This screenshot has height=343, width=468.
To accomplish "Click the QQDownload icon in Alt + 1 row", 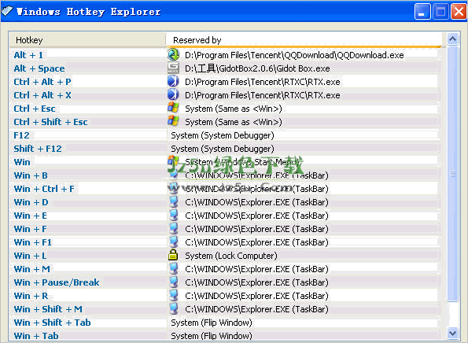I will [173, 55].
